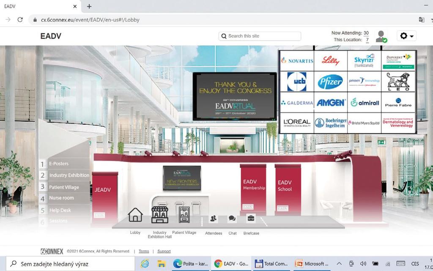
Task: Show hidden system tray icons
Action: point(339,264)
